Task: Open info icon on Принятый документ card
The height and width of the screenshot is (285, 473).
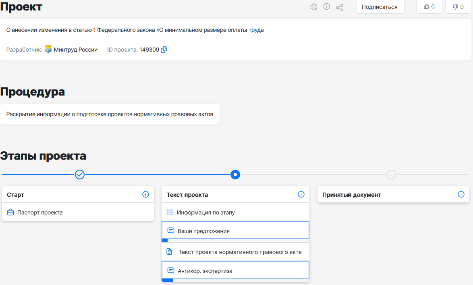Action: [x=461, y=194]
